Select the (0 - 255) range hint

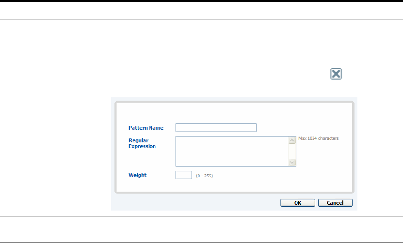(204, 176)
